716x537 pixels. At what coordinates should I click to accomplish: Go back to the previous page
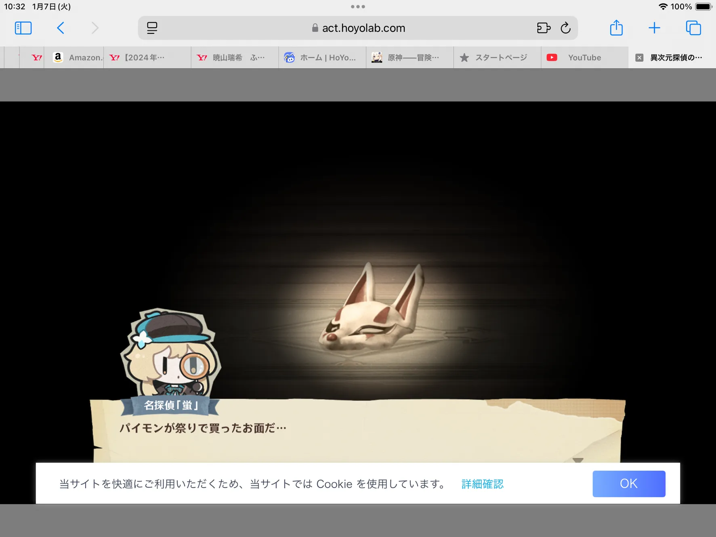pyautogui.click(x=61, y=28)
